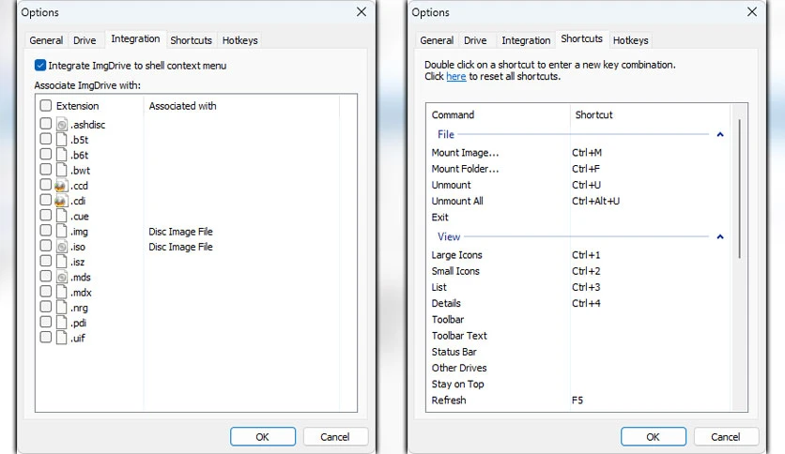Select the Unmount All command row
The height and width of the screenshot is (454, 785).
(x=578, y=201)
